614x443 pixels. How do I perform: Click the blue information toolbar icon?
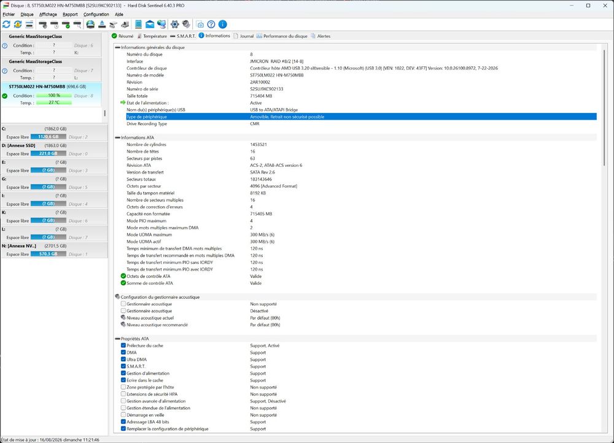[222, 25]
